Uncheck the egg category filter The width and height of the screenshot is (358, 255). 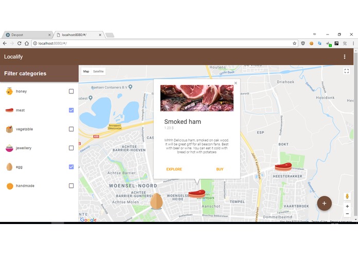[71, 167]
